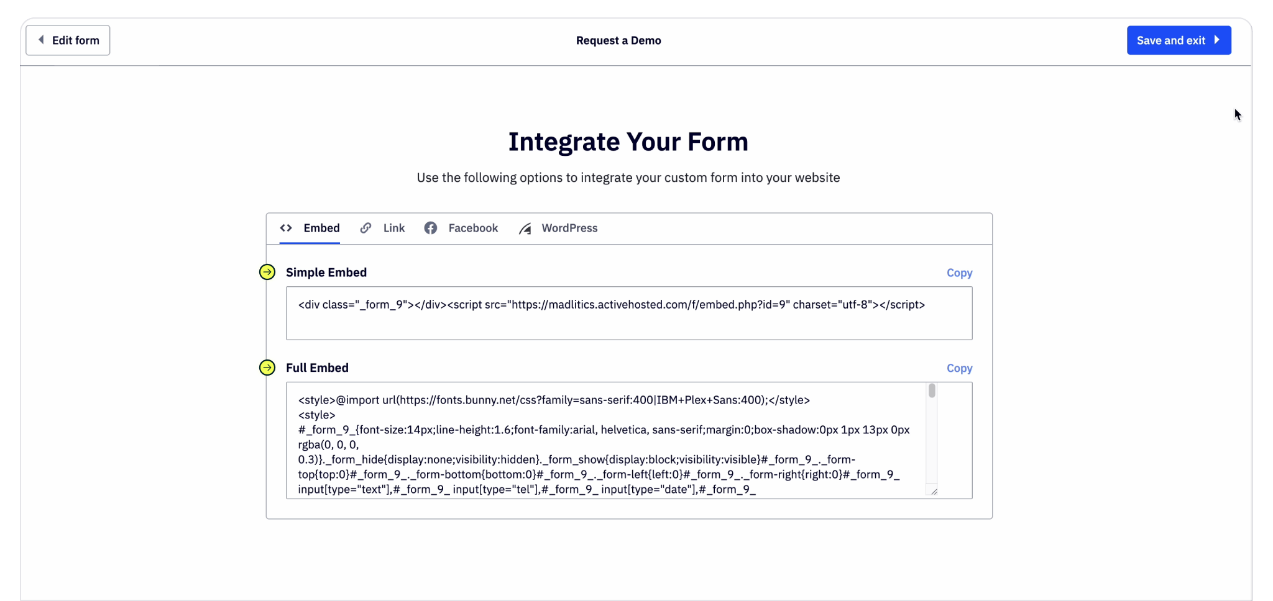The image size is (1273, 601).
Task: Click Save and exit button
Action: 1179,40
